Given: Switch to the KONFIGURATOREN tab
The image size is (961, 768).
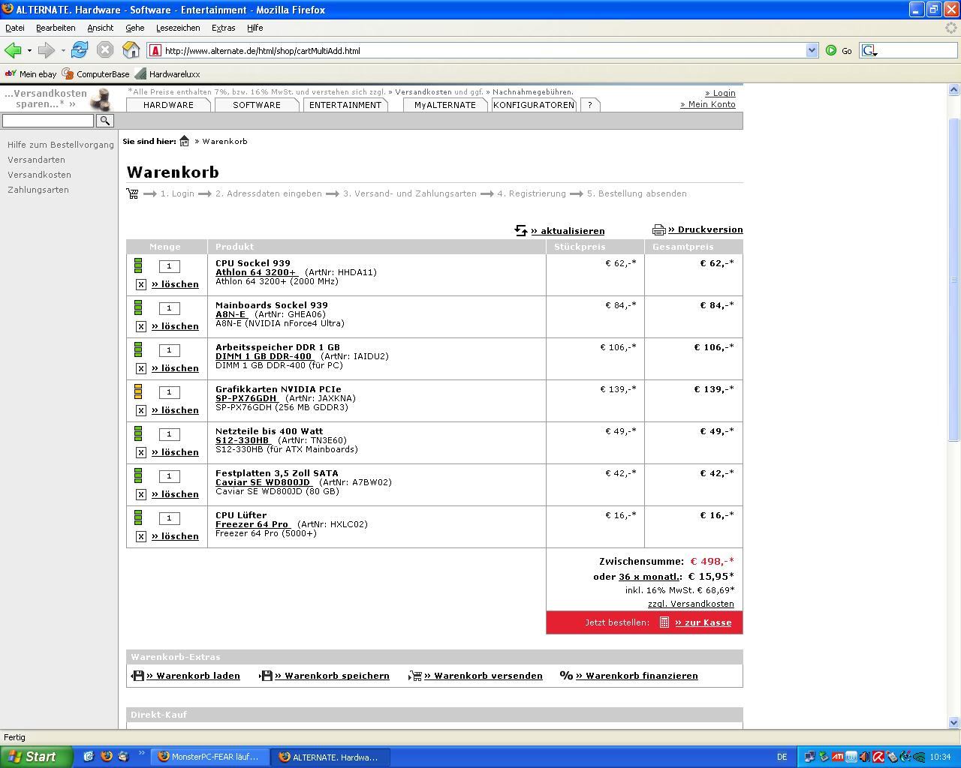Looking at the screenshot, I should pyautogui.click(x=534, y=105).
